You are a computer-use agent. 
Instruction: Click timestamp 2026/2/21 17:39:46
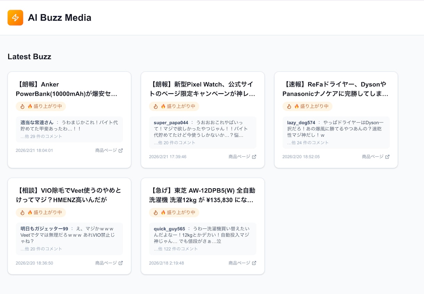pos(168,157)
